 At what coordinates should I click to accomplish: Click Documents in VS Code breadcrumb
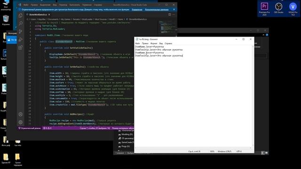tap(53, 19)
